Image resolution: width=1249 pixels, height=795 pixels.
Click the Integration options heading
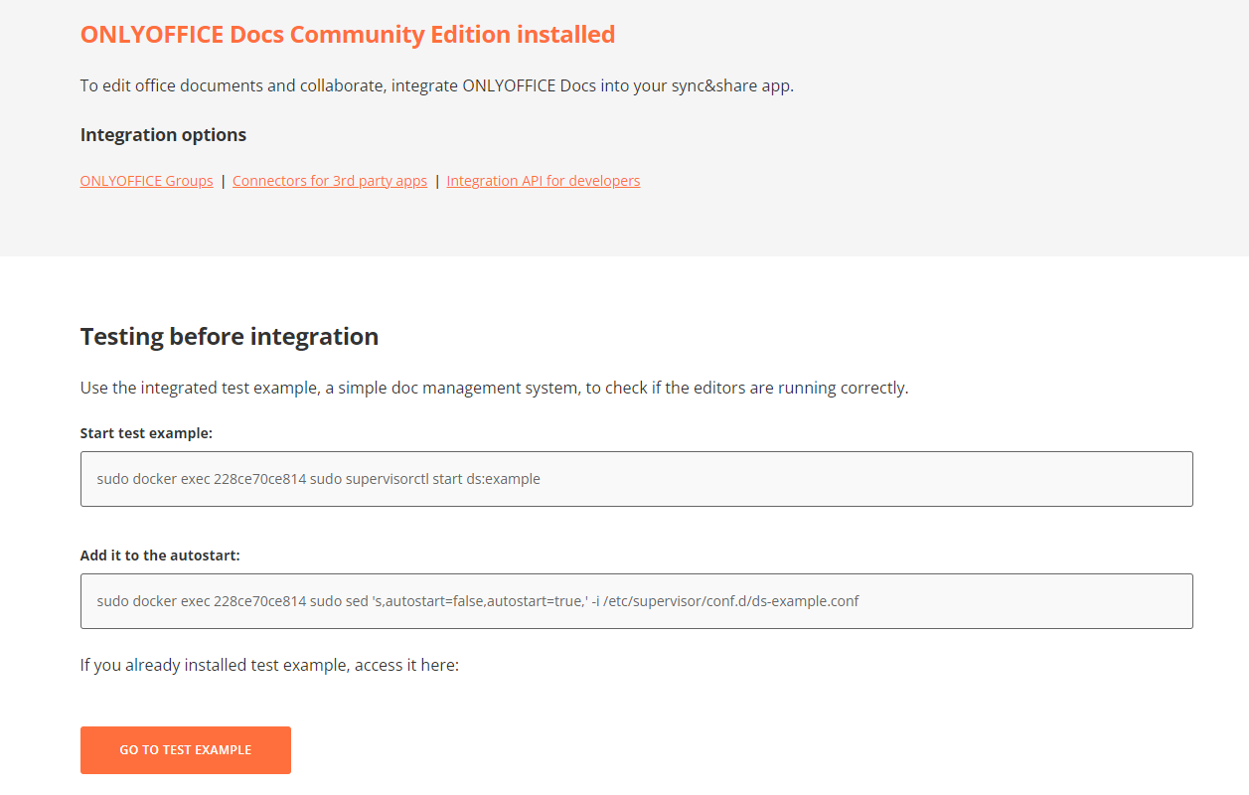point(163,135)
